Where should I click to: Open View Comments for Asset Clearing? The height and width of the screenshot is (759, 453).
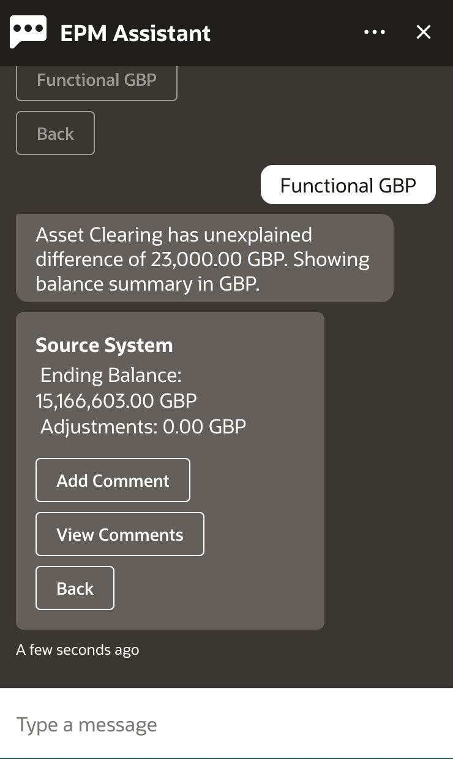pos(119,534)
